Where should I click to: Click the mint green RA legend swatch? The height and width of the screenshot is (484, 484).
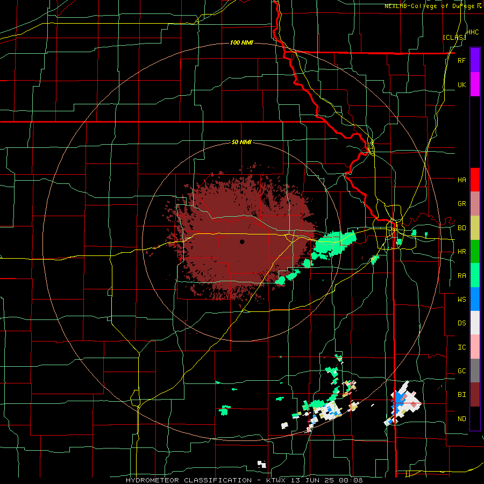[x=475, y=275]
